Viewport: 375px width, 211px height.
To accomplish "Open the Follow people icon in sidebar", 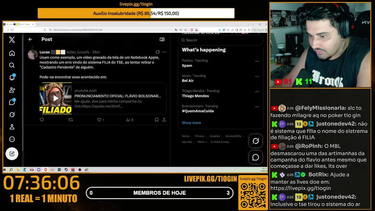I will point(12,90).
